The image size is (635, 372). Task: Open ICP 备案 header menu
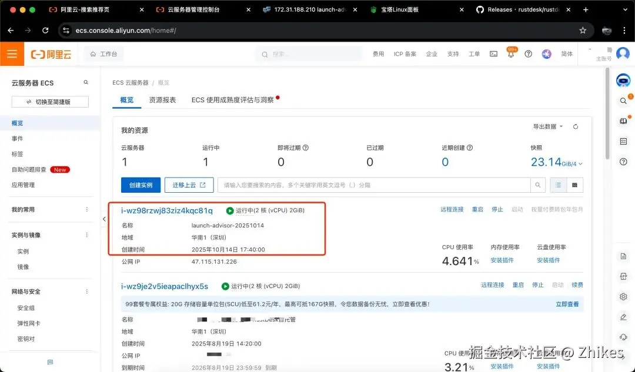click(x=405, y=54)
